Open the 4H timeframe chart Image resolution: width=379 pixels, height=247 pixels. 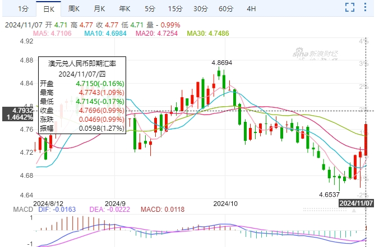[251, 8]
